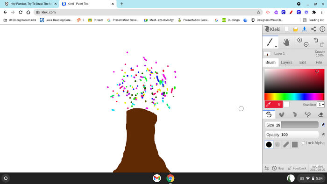Open the Stream bookmark
The image size is (327, 184).
coord(96,20)
